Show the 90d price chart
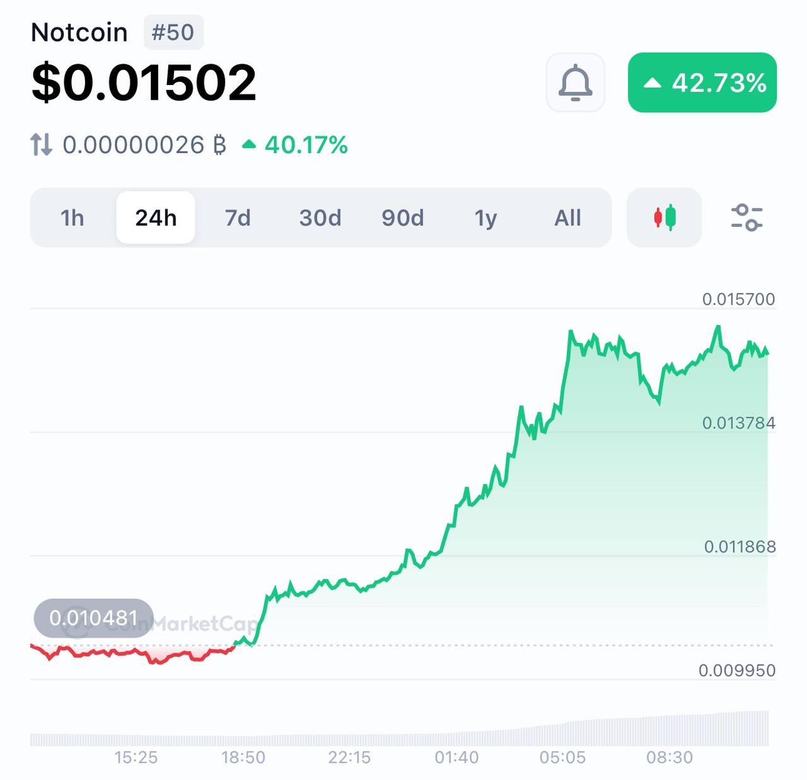This screenshot has height=780, width=807. tap(403, 218)
